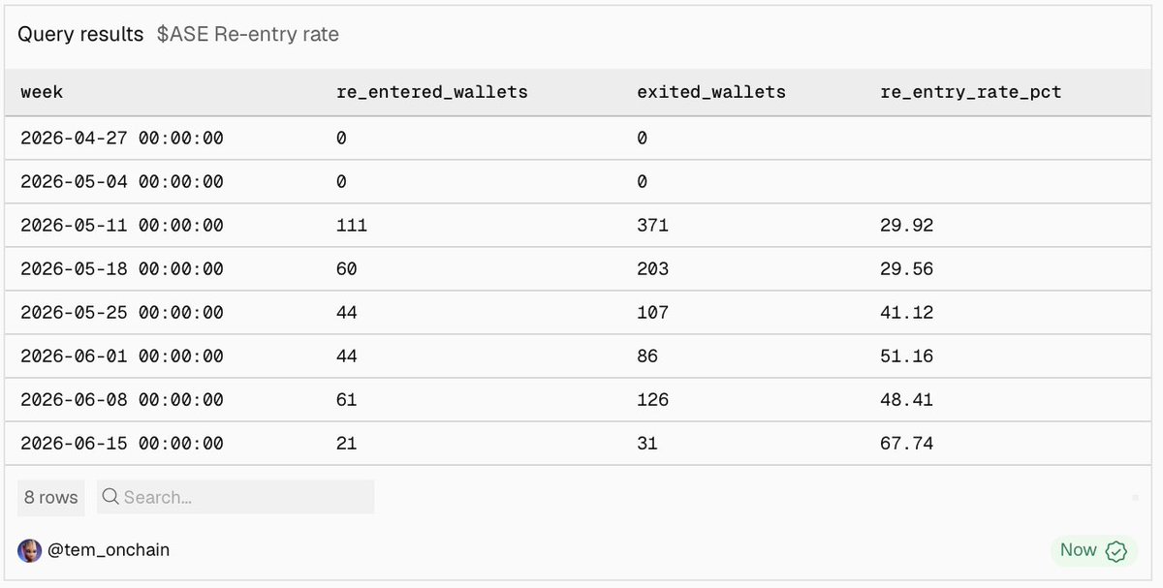Click the verified checkmark badge icon

pos(1116,551)
